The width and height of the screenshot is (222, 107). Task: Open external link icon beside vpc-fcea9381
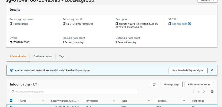pos(189,24)
